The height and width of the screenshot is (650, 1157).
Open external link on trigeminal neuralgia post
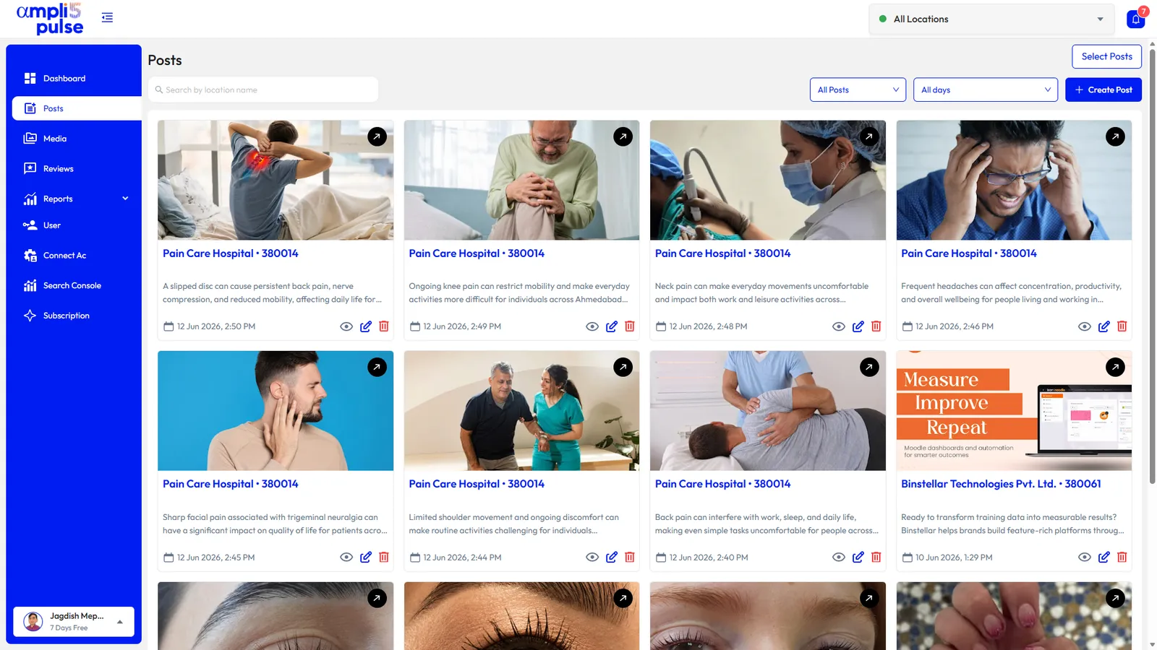[377, 367]
